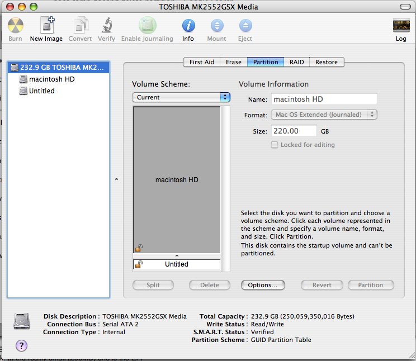
Task: Click the 'Read/Write' write status value
Action: point(267,324)
